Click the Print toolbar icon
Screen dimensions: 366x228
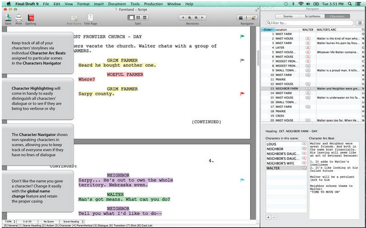[19, 18]
